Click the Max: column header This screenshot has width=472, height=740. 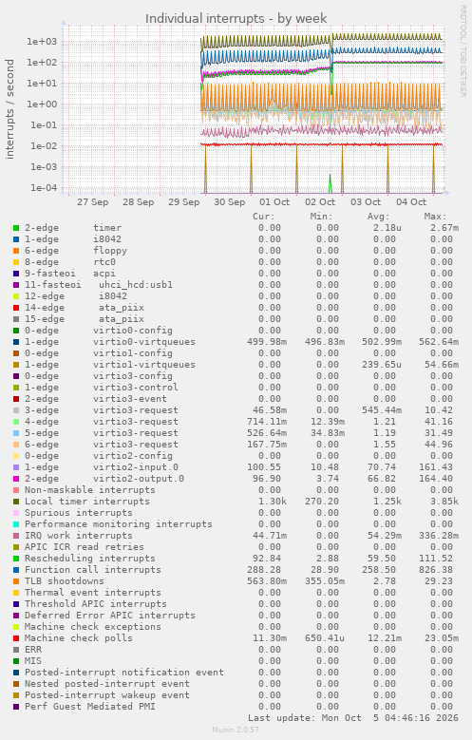tap(435, 217)
